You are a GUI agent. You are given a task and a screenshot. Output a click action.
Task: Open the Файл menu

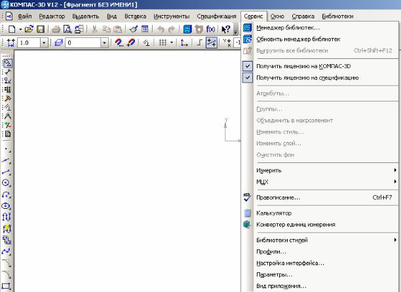[x=25, y=16]
